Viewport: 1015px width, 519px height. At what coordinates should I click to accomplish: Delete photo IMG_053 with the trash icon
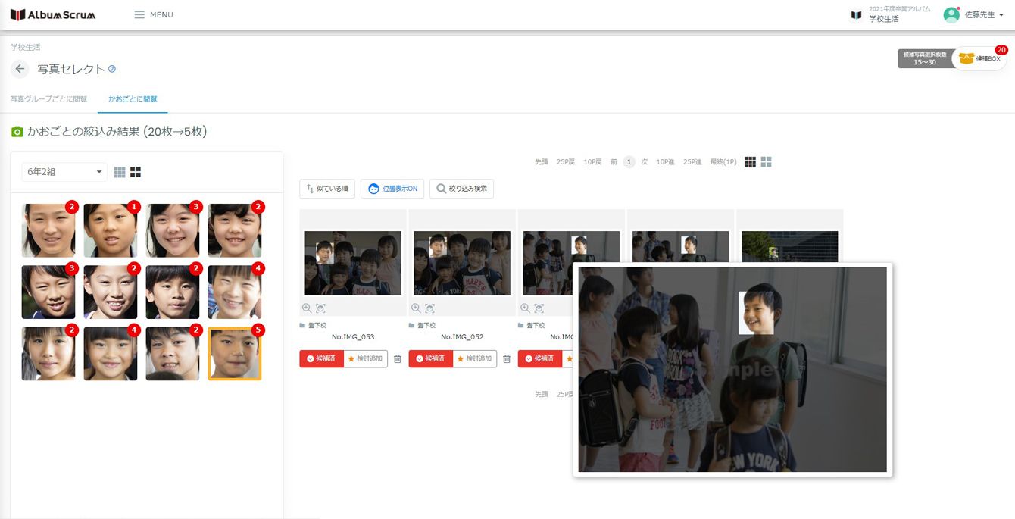click(398, 359)
